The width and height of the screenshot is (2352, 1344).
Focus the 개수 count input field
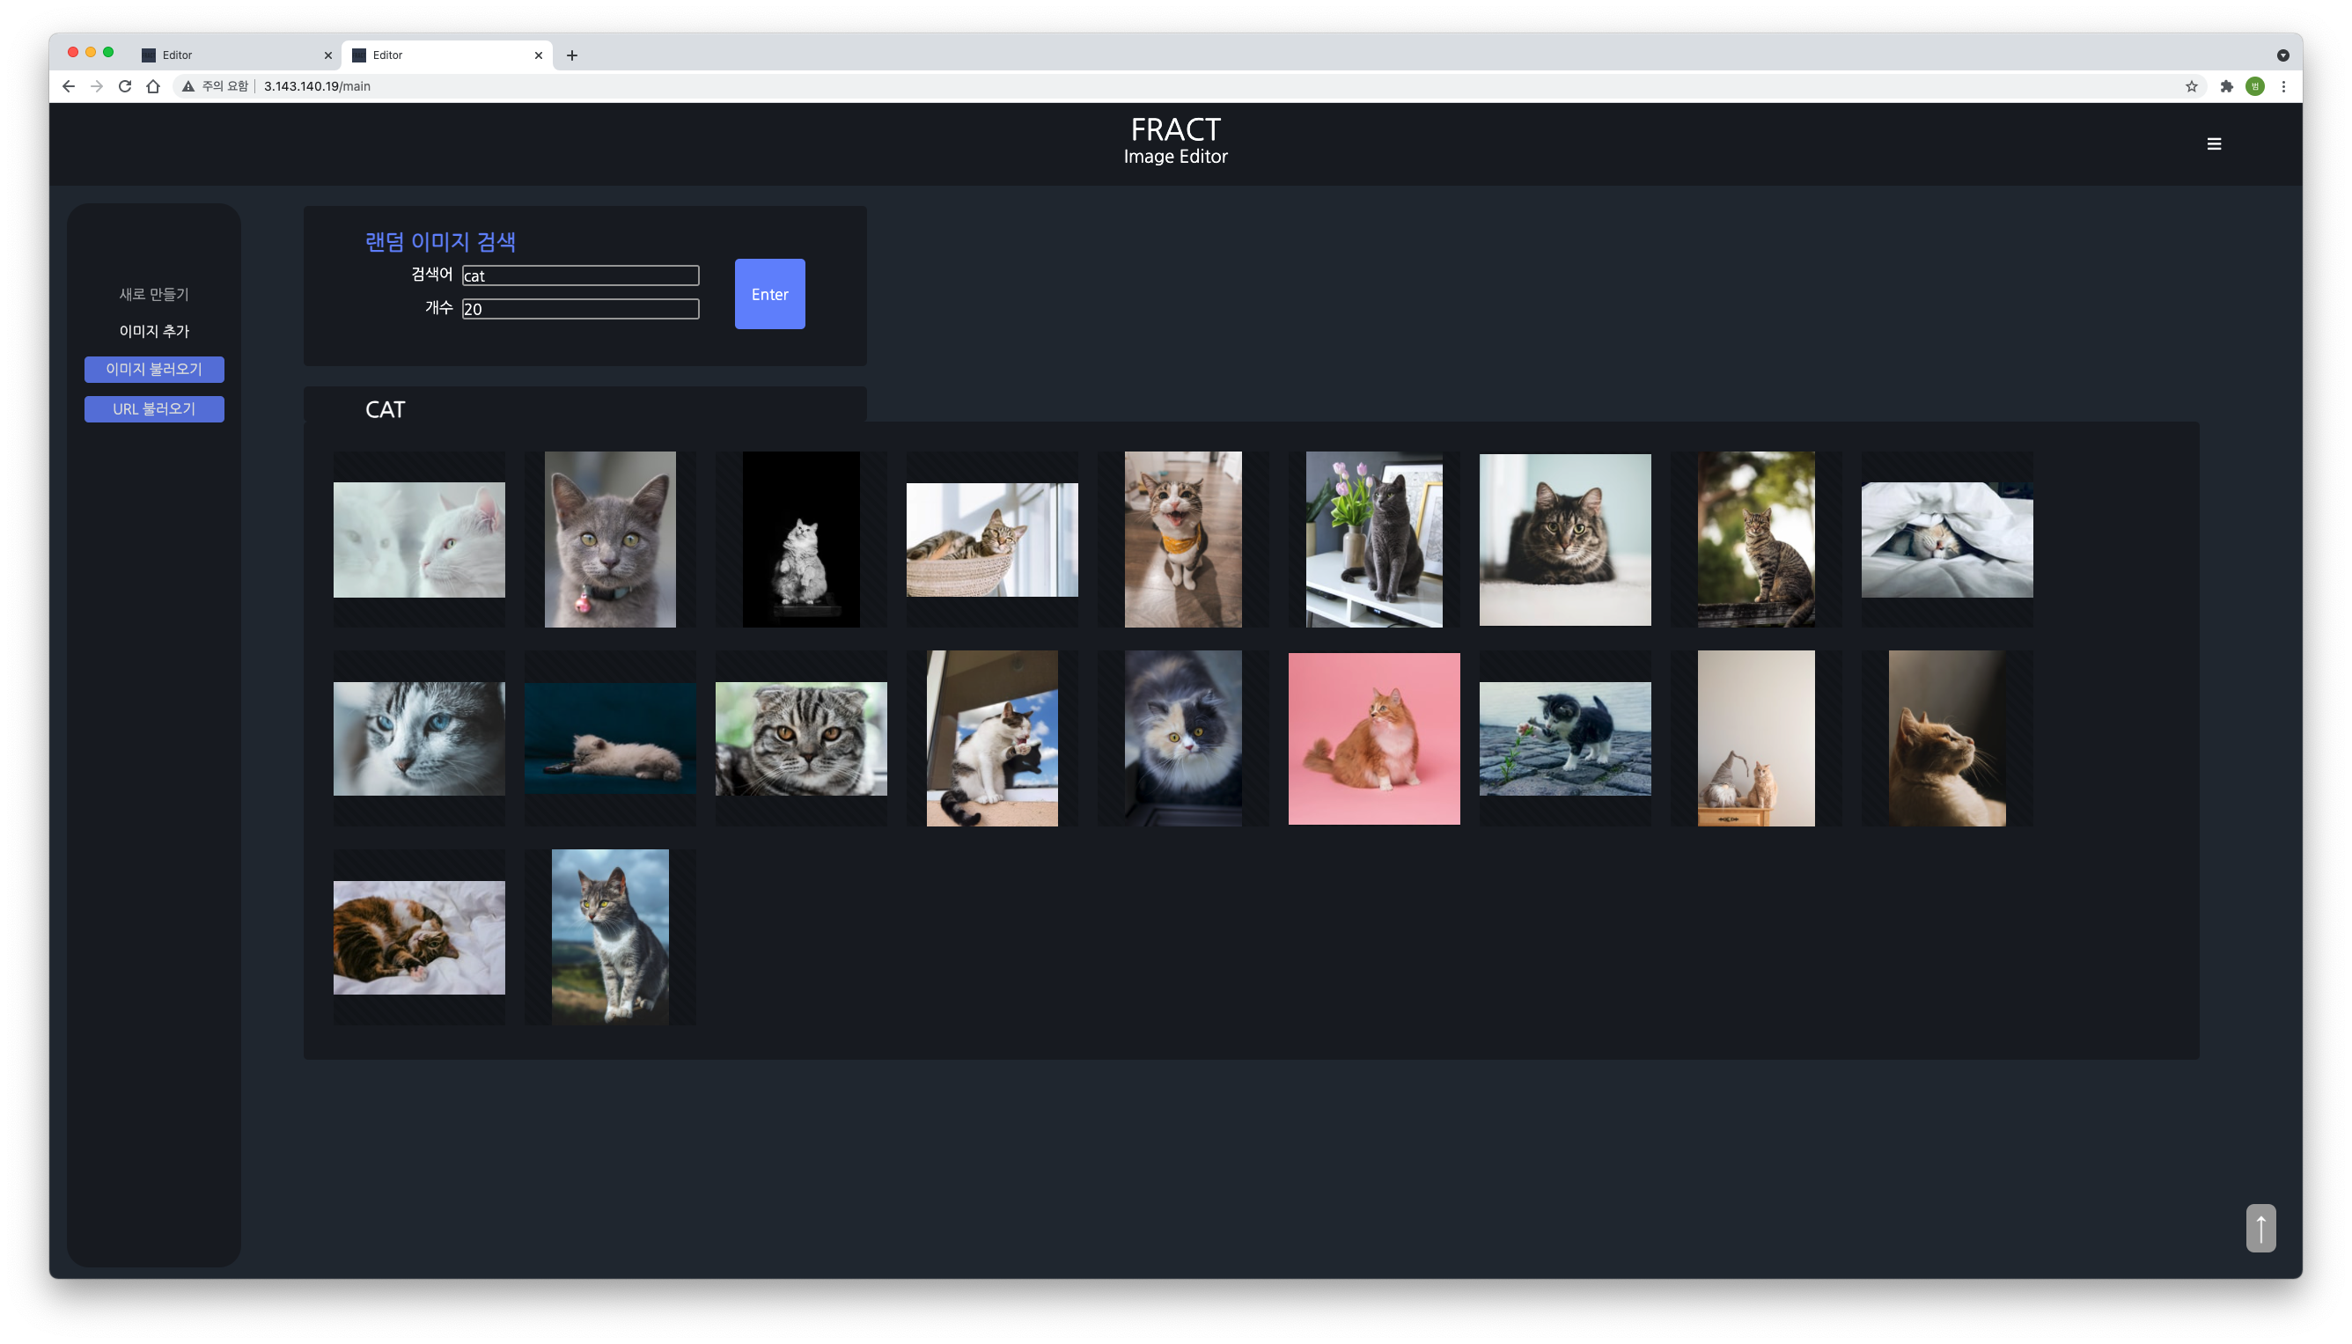click(580, 308)
